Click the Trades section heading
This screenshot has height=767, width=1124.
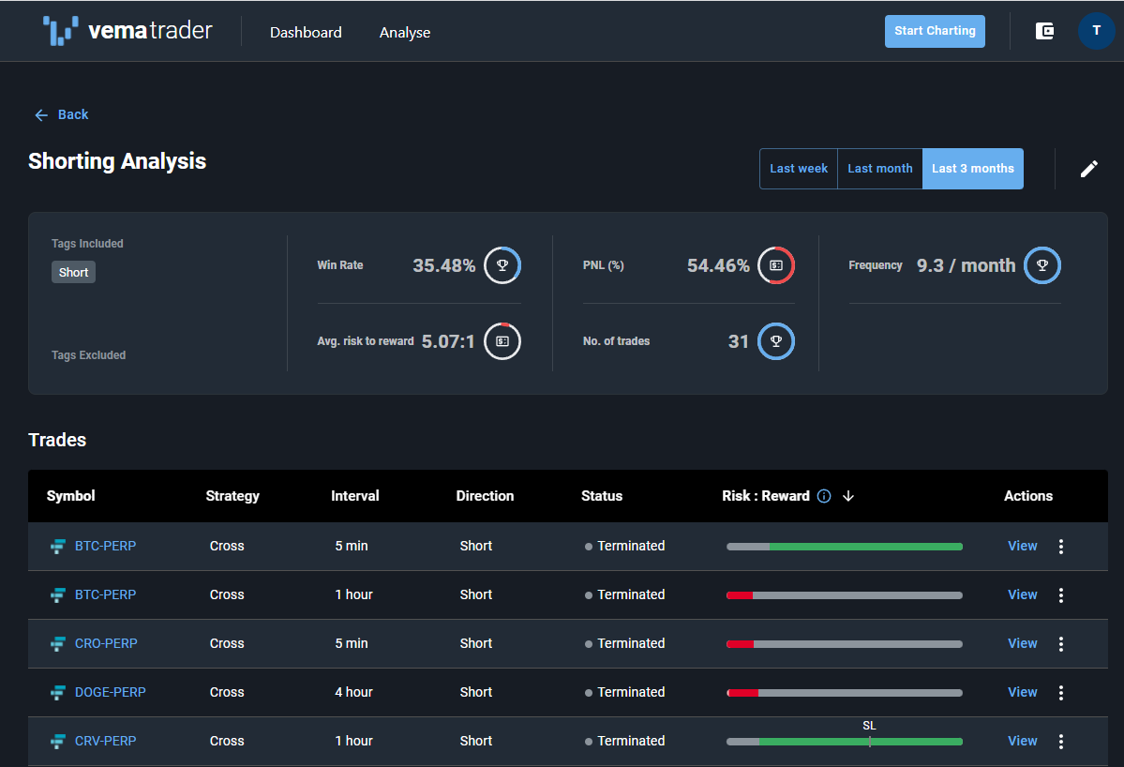(x=57, y=440)
